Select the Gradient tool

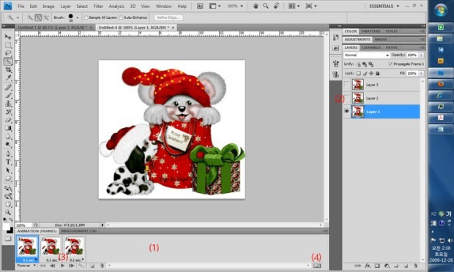[x=8, y=128]
